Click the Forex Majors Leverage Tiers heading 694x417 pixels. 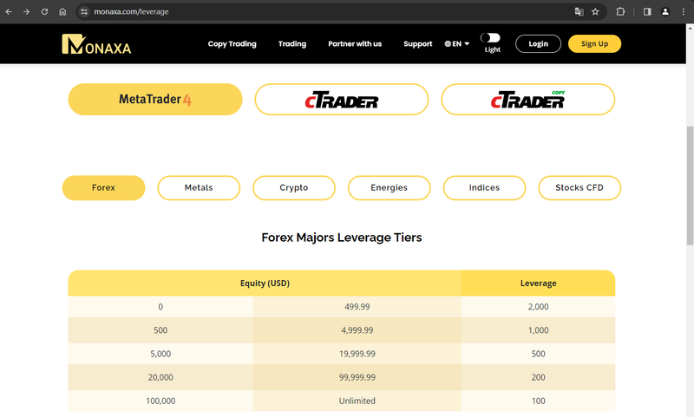point(342,238)
